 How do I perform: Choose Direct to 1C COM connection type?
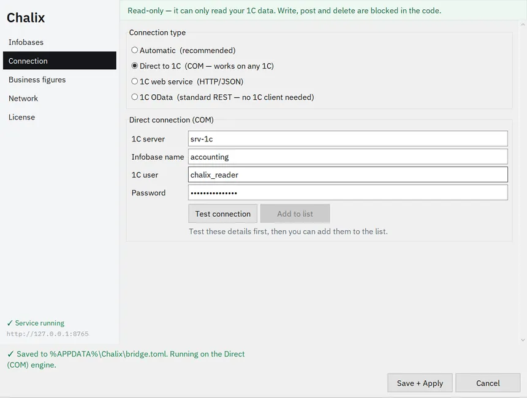pyautogui.click(x=134, y=66)
